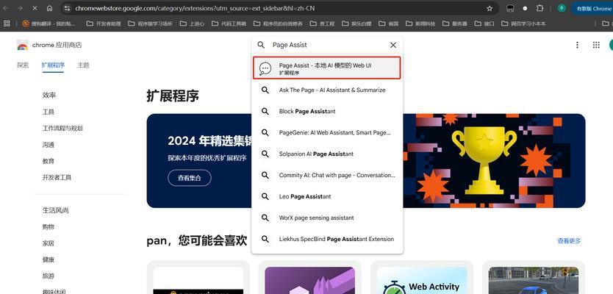Choose the 生活风尚 category
613x294 pixels.
coord(56,210)
